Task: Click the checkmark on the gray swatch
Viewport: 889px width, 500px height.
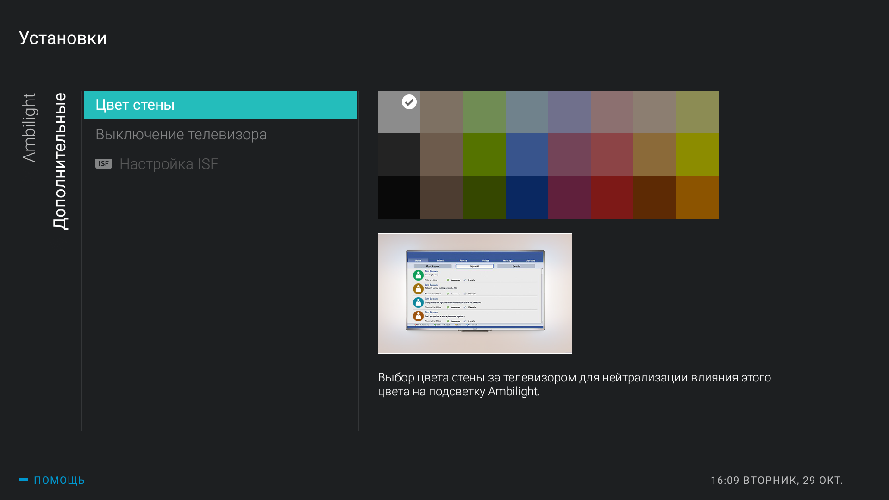Action: tap(409, 102)
